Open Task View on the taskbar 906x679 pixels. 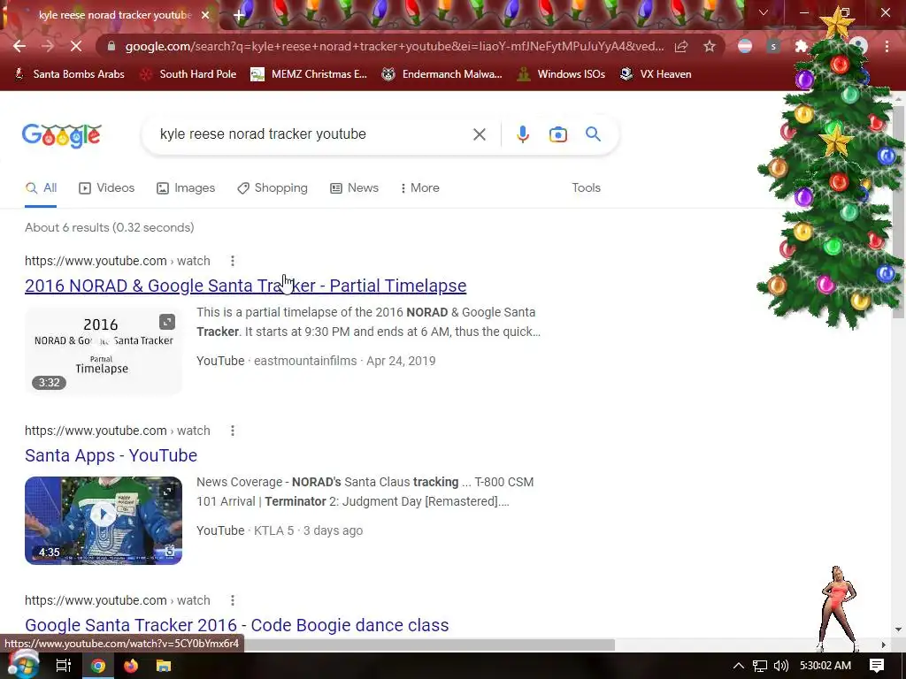click(x=64, y=666)
